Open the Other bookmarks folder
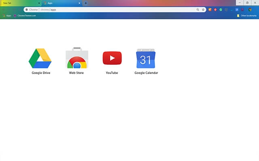 [247, 16]
